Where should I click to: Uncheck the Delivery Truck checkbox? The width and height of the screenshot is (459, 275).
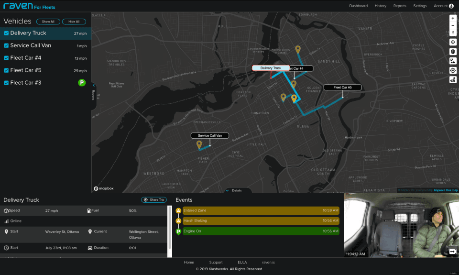[x=6, y=33]
